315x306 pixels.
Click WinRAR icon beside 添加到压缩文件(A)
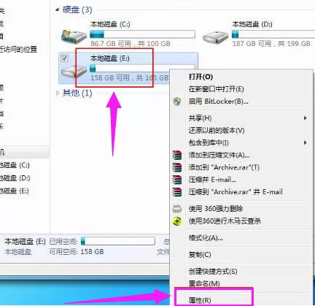coord(177,155)
